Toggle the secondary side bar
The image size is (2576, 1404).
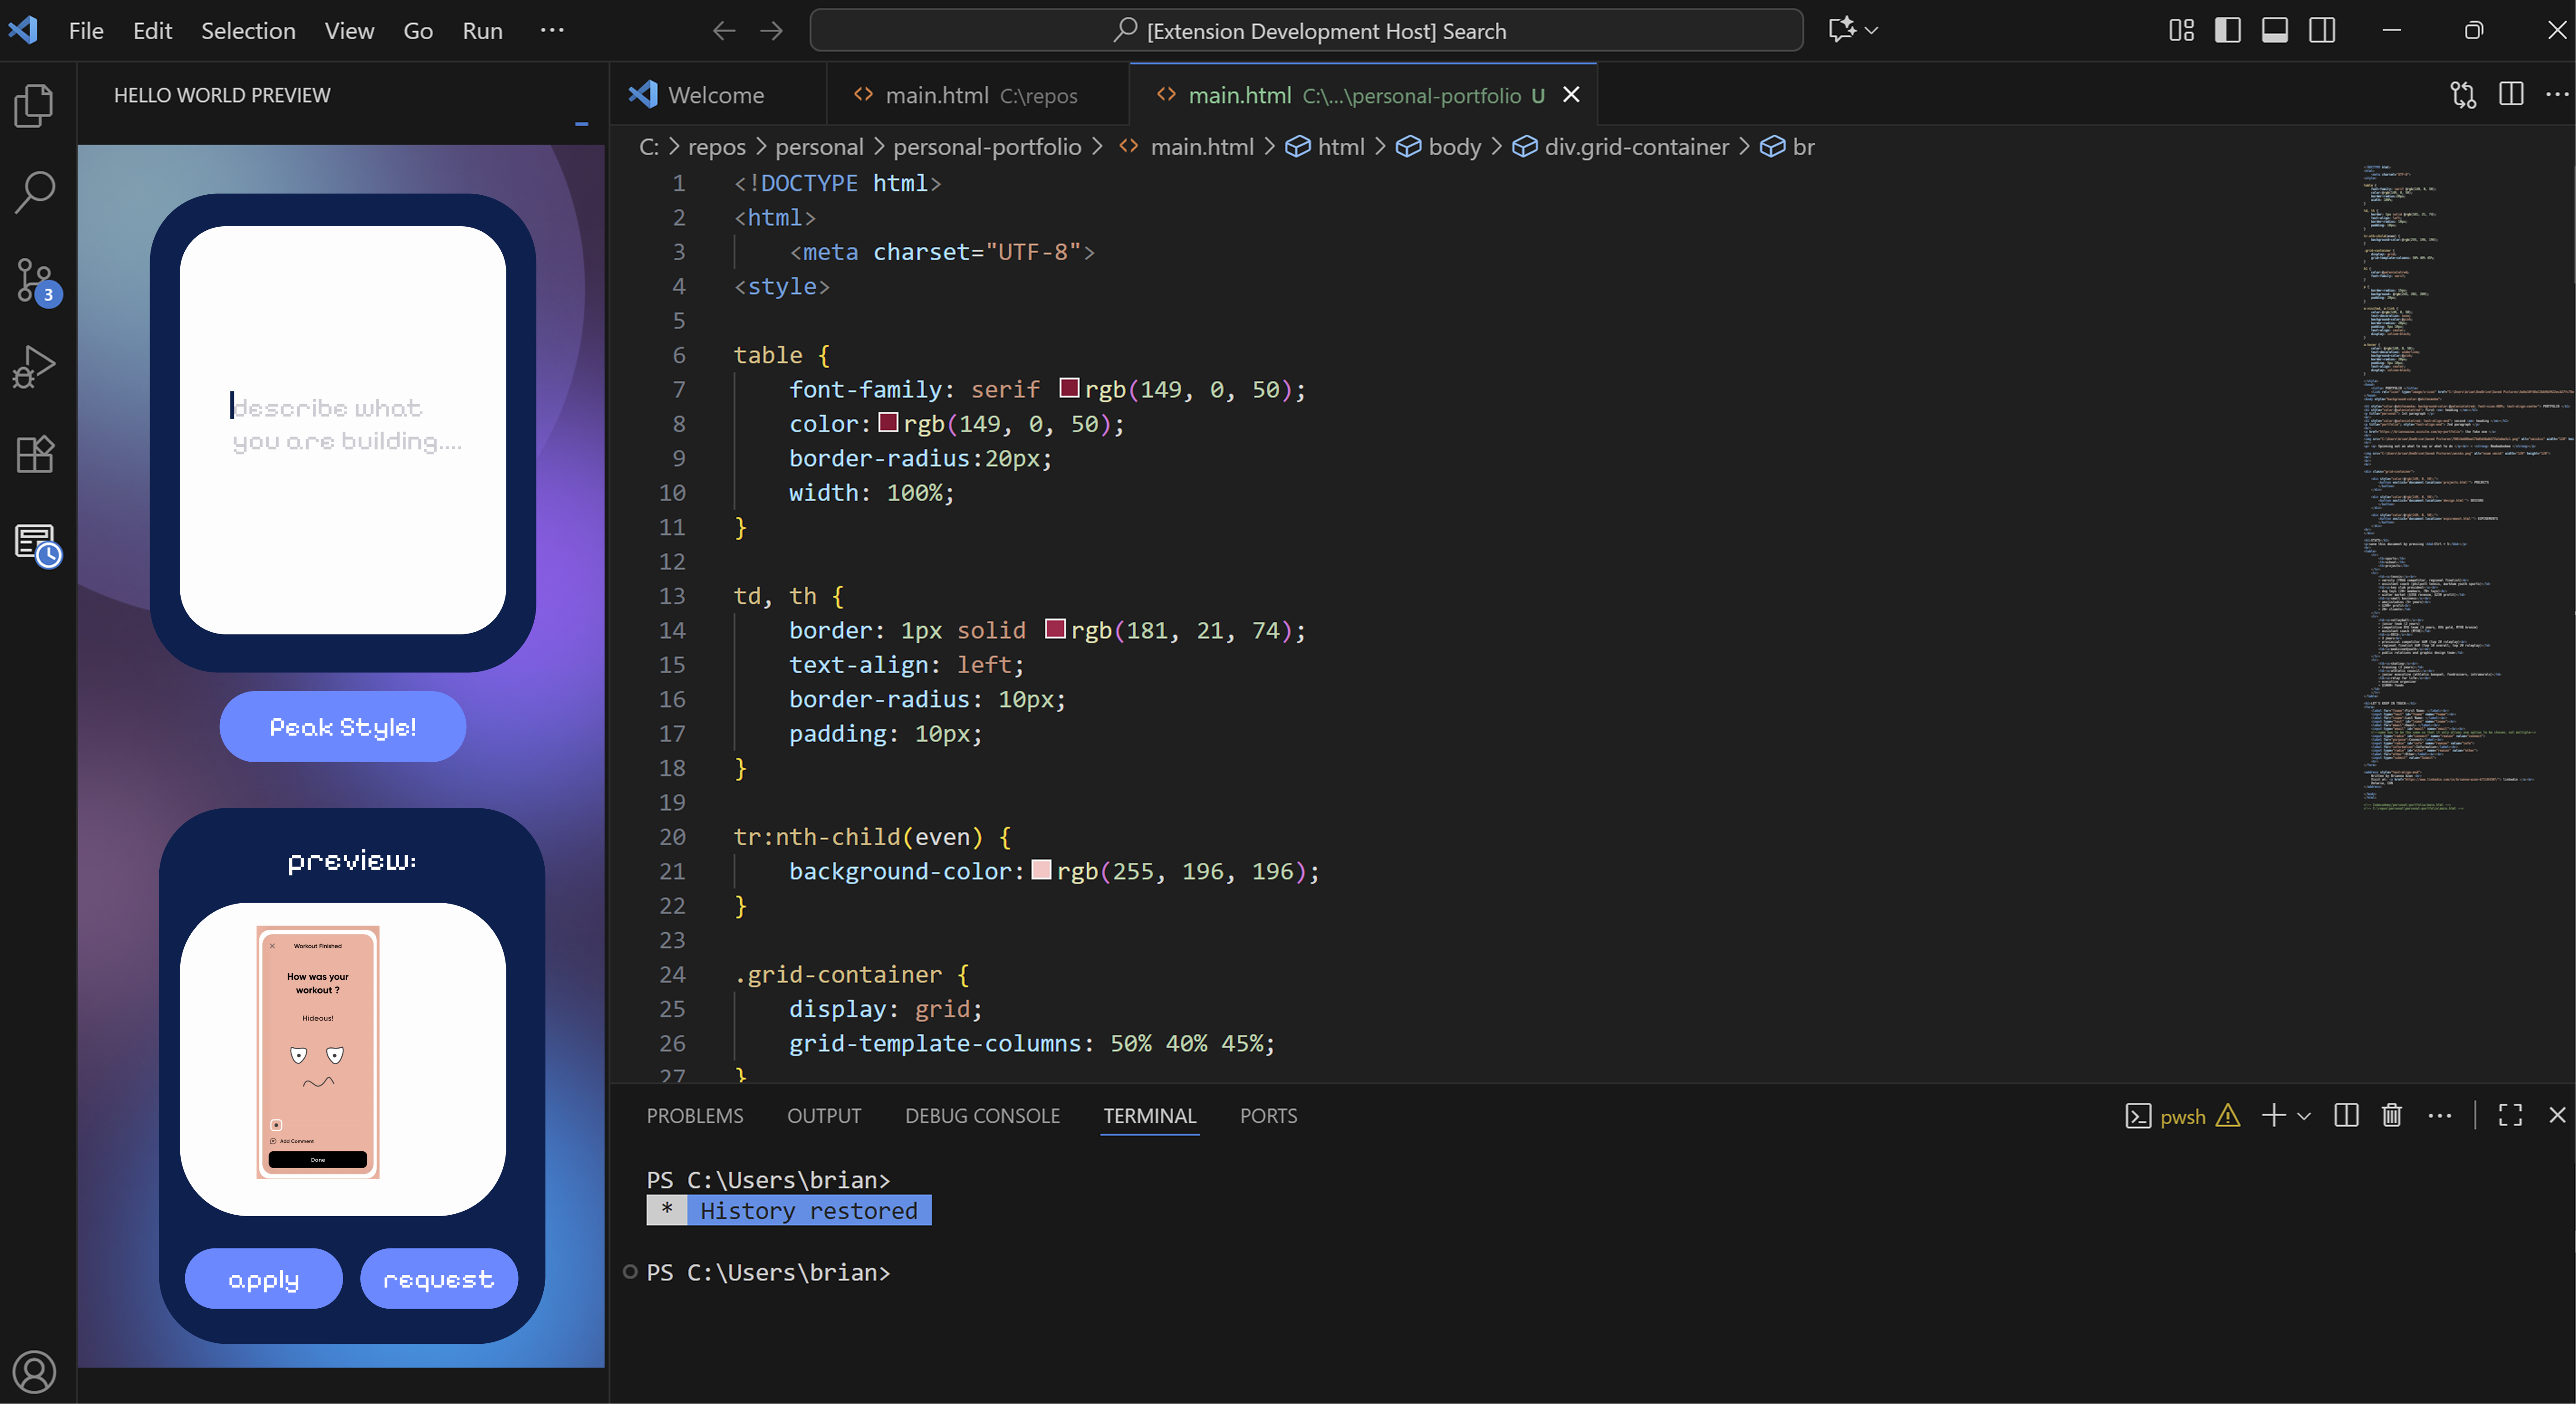2322,31
